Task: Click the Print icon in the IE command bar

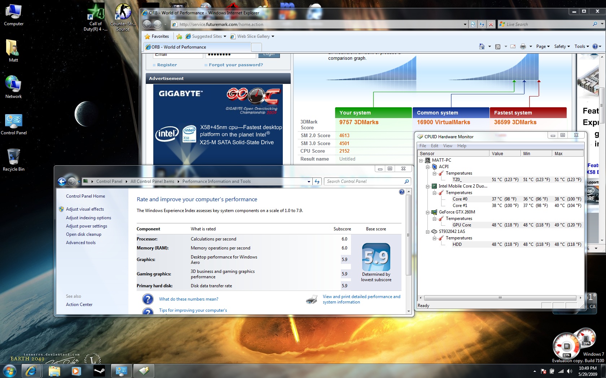Action: click(x=523, y=46)
